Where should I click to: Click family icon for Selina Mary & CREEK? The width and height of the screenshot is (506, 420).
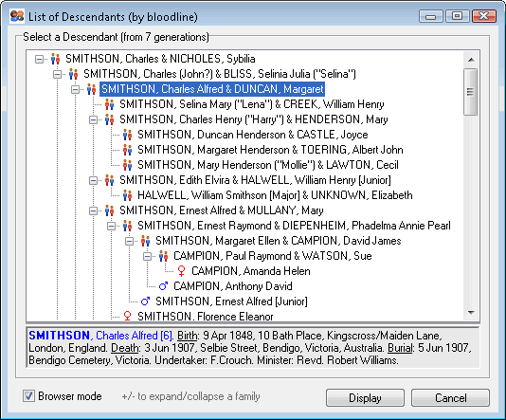point(109,104)
